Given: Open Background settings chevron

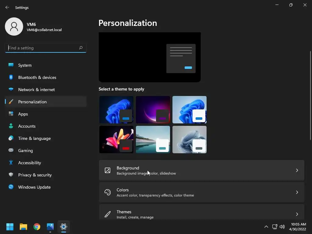Looking at the screenshot, I should point(297,170).
